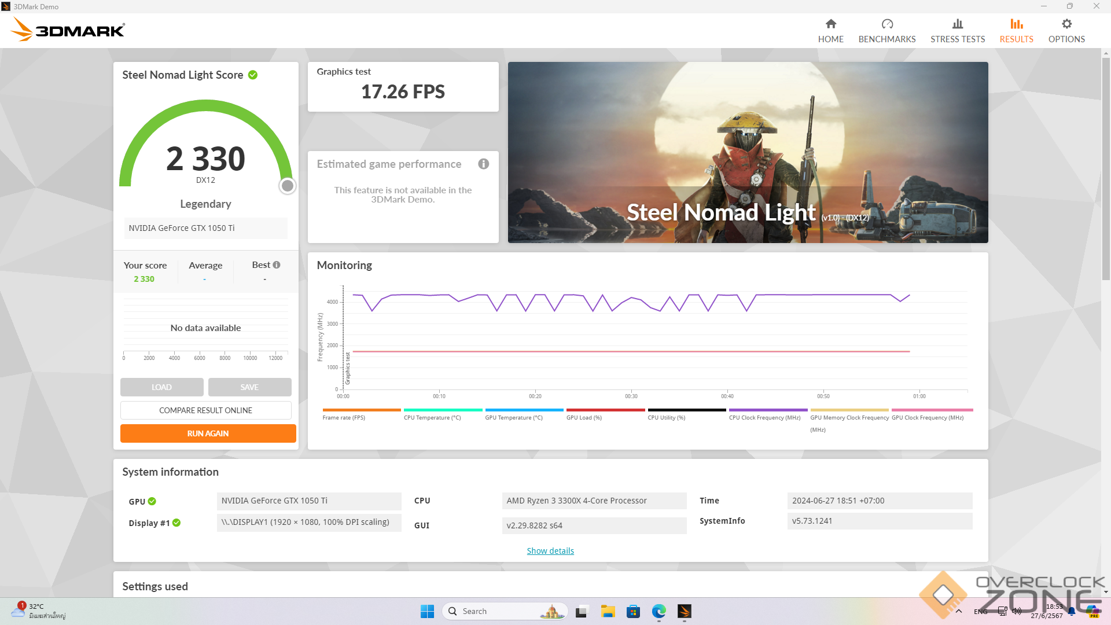Click the Steel Nomad Light banner image
Viewport: 1111px width, 625px height.
(x=747, y=152)
